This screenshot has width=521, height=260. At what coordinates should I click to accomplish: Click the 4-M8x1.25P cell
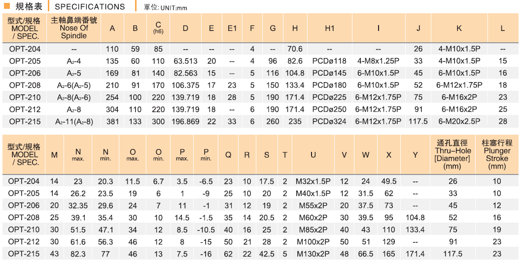tap(378, 61)
